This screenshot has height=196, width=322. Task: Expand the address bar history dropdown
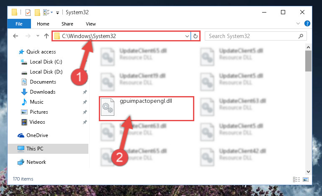point(187,36)
